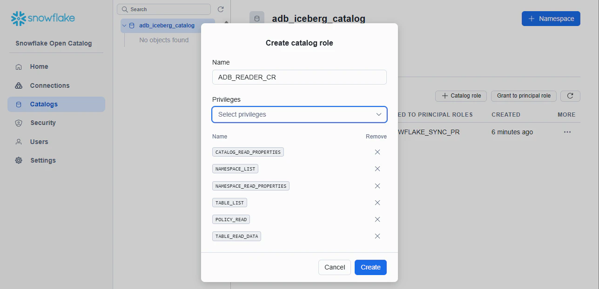Viewport: 599px width, 289px height.
Task: Click the Namespace button
Action: [551, 19]
